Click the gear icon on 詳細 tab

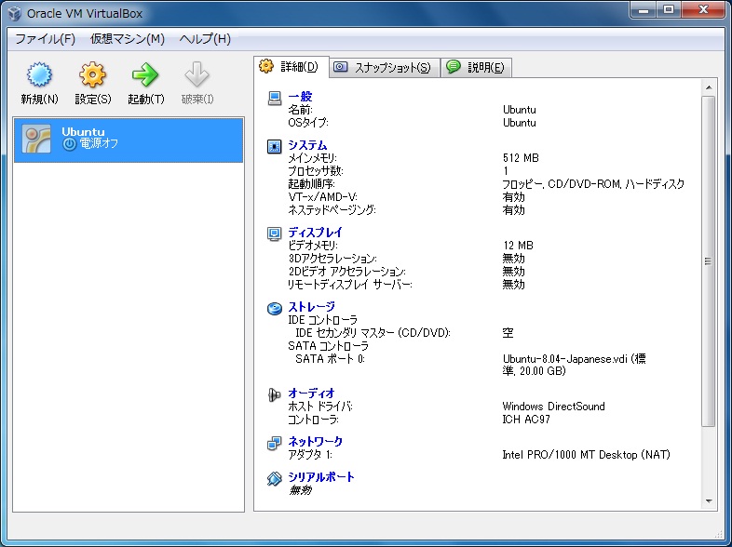266,66
